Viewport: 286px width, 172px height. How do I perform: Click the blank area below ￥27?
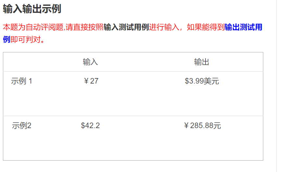point(91,101)
